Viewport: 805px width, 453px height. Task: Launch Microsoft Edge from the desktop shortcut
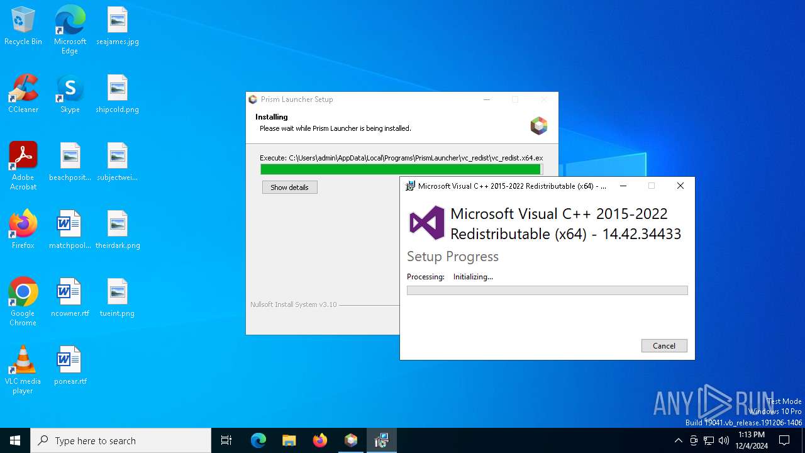click(70, 30)
